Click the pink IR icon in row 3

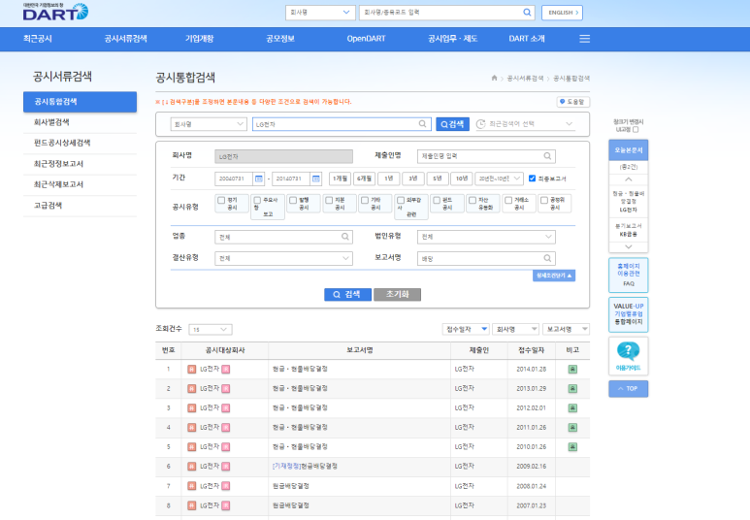[x=226, y=408]
